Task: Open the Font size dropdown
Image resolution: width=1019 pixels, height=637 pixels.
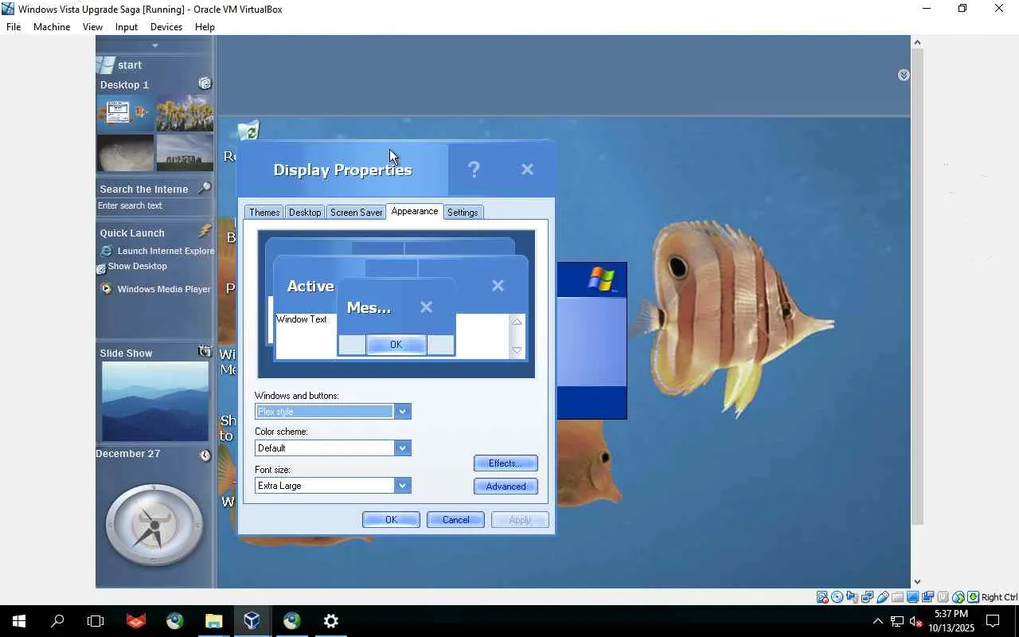Action: 403,486
